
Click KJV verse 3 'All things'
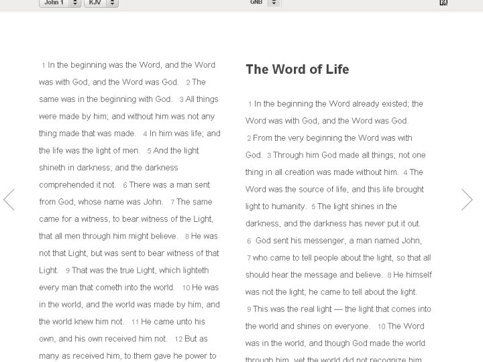[202, 99]
